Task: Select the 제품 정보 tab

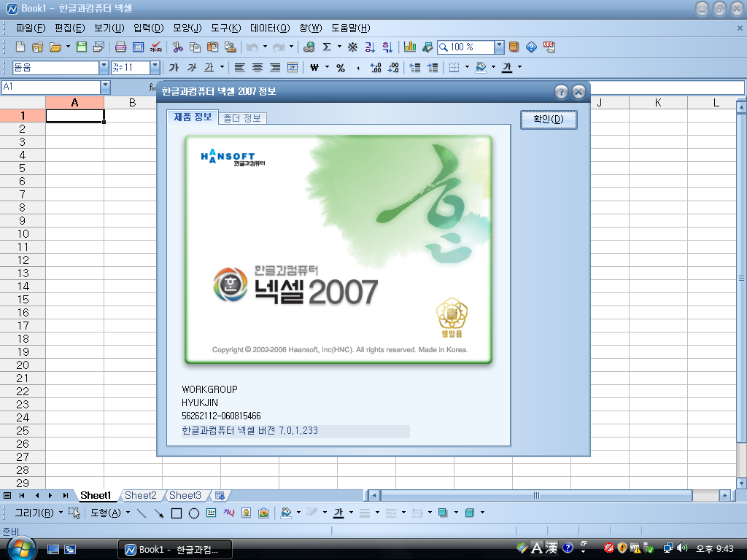Action: [193, 117]
